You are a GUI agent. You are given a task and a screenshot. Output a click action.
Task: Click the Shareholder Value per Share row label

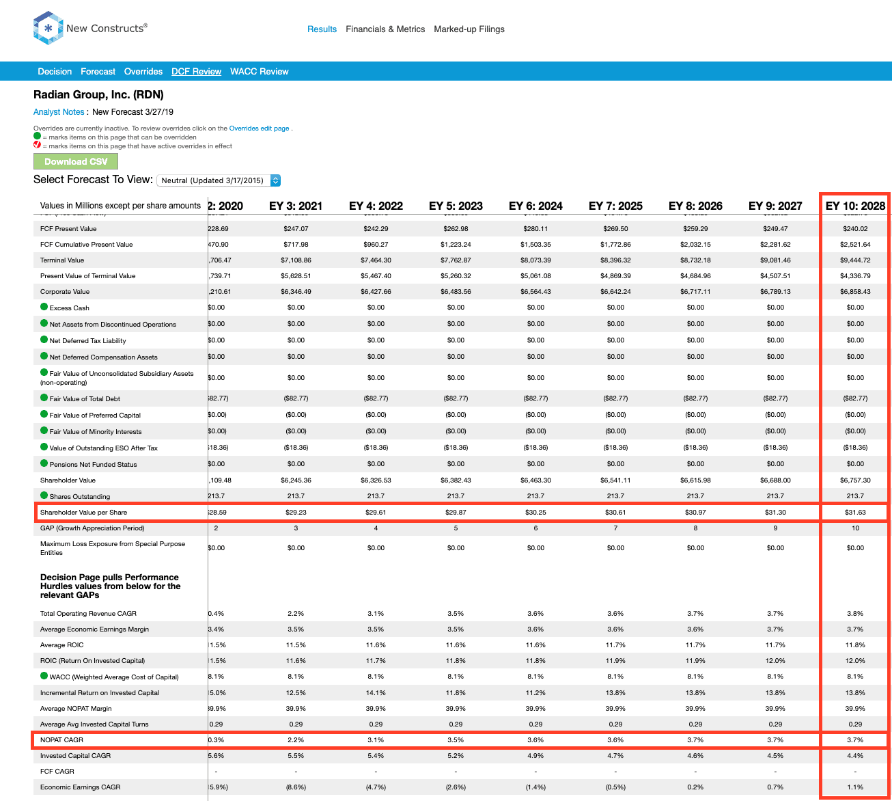point(83,513)
